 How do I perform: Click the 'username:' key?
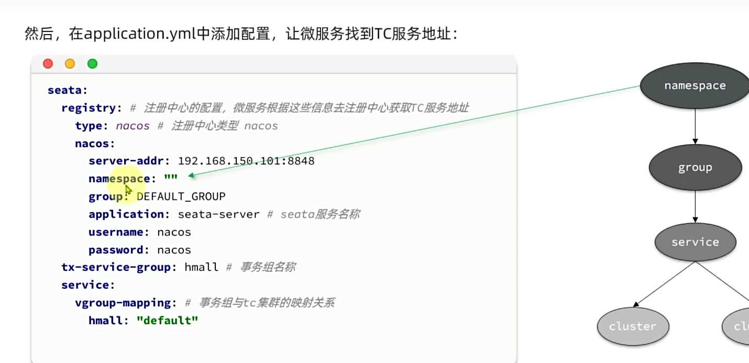tap(119, 232)
